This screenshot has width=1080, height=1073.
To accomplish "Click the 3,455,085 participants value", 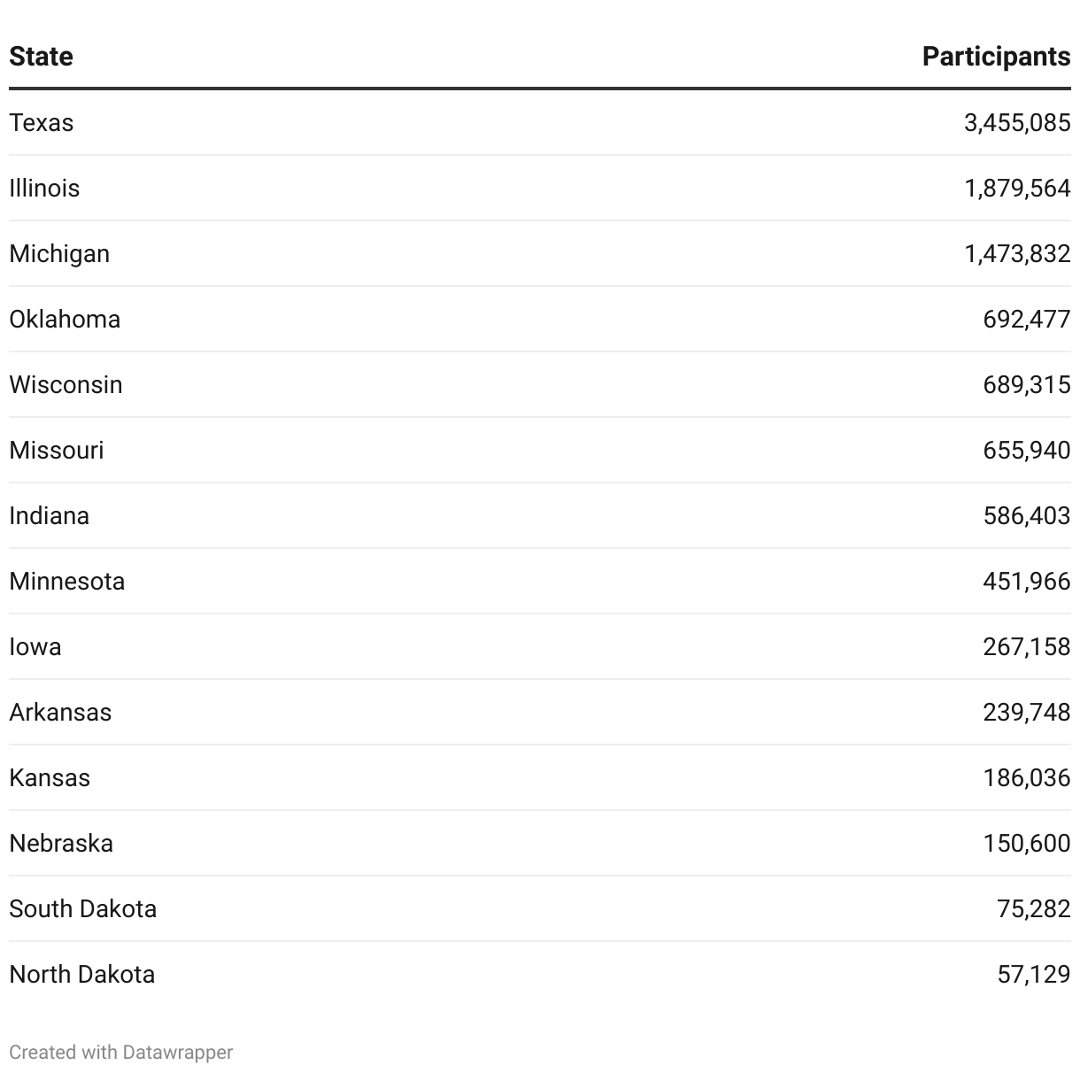I will (x=1017, y=122).
